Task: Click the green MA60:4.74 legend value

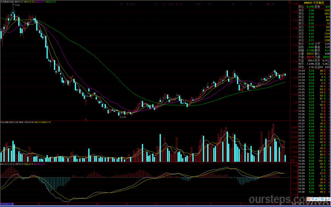Action: 50,2
